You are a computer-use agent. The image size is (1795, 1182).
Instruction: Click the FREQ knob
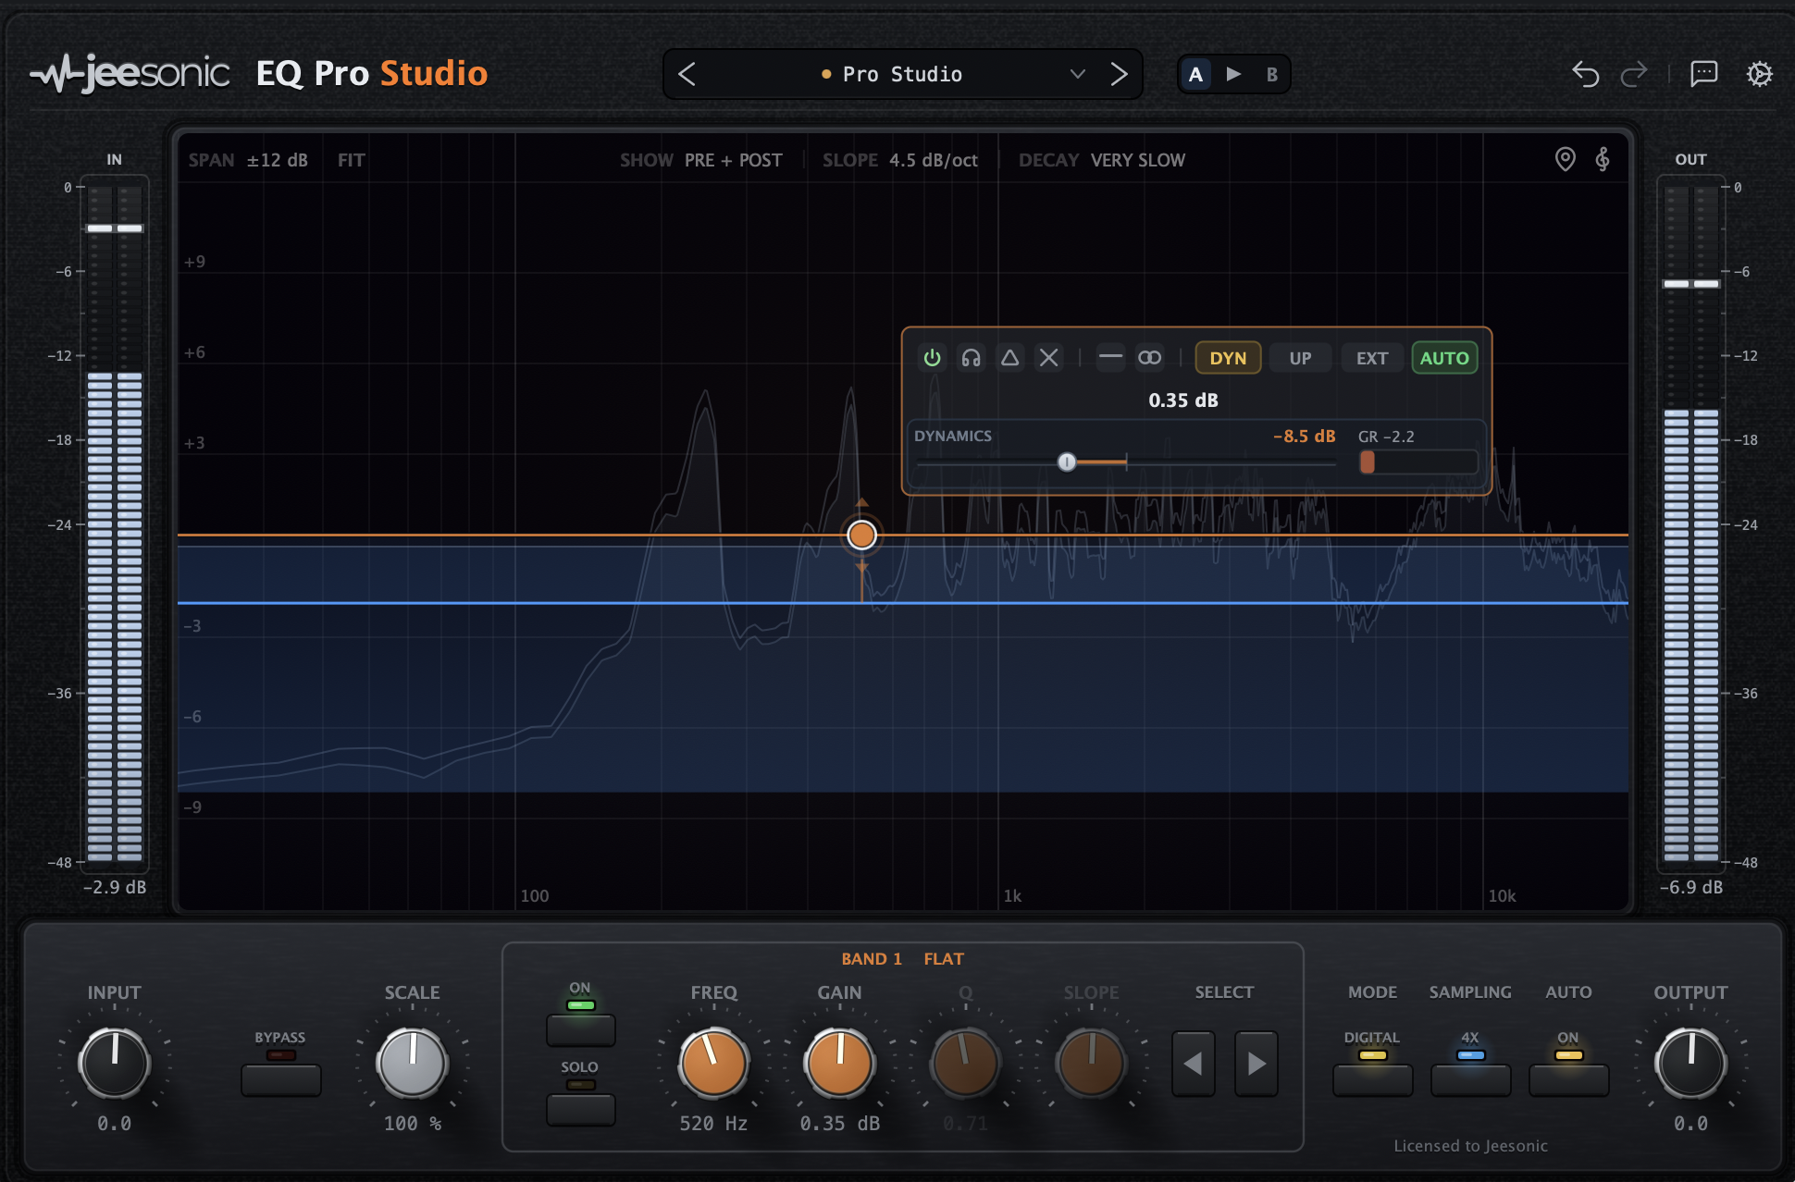coord(713,1063)
